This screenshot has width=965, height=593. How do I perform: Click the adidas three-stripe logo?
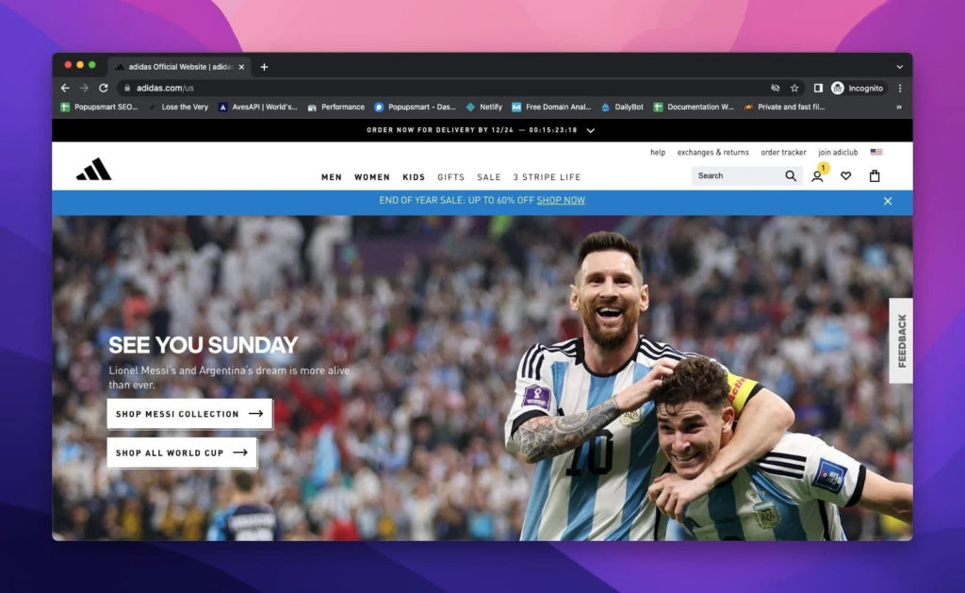(93, 170)
